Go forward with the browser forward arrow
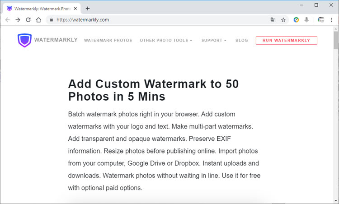339x204 pixels. pyautogui.click(x=18, y=20)
